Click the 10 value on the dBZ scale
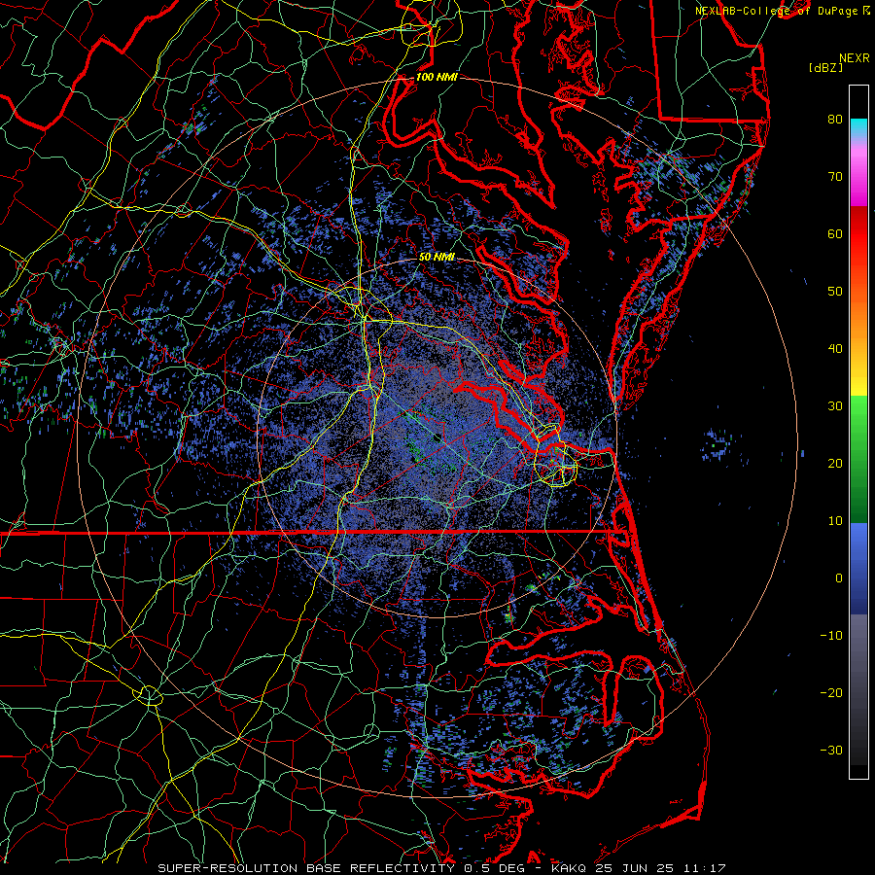Screen dimensions: 875x875 click(x=835, y=521)
